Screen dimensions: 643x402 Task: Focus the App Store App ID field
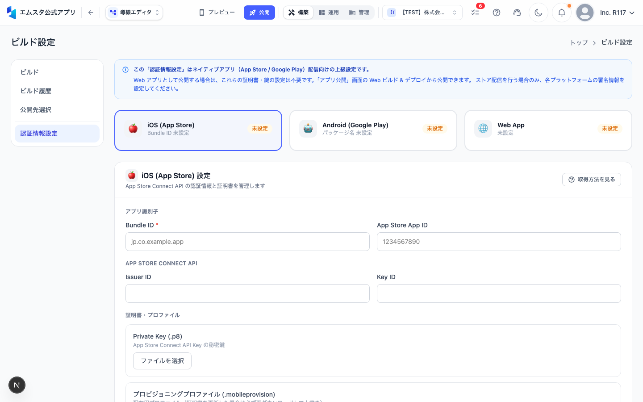(x=499, y=242)
